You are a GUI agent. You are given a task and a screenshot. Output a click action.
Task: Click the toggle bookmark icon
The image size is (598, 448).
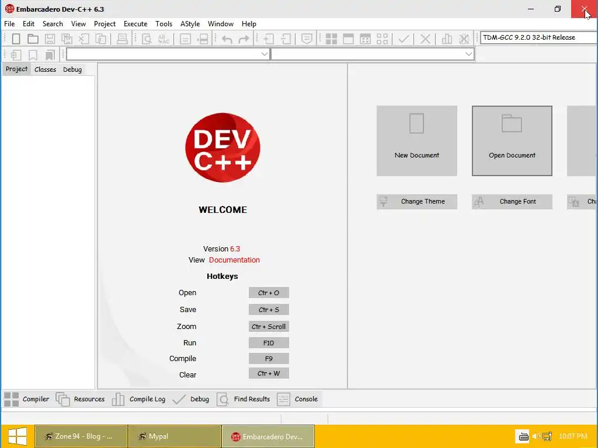tap(33, 55)
